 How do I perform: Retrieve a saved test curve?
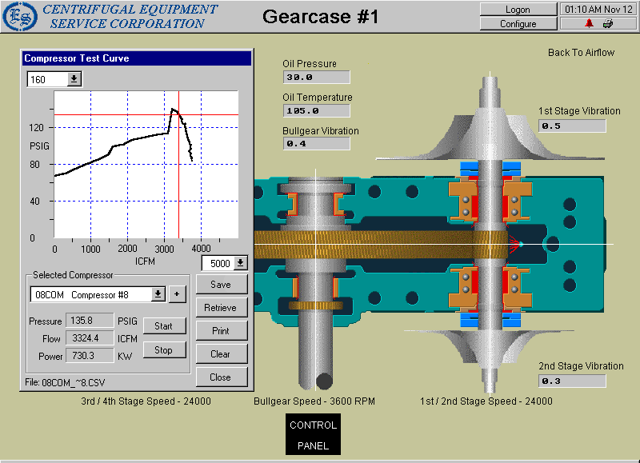pyautogui.click(x=221, y=308)
